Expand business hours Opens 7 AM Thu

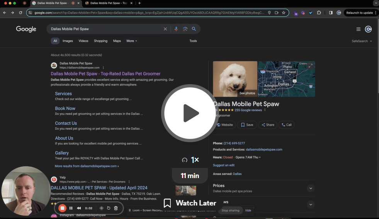pyautogui.click(x=248, y=157)
